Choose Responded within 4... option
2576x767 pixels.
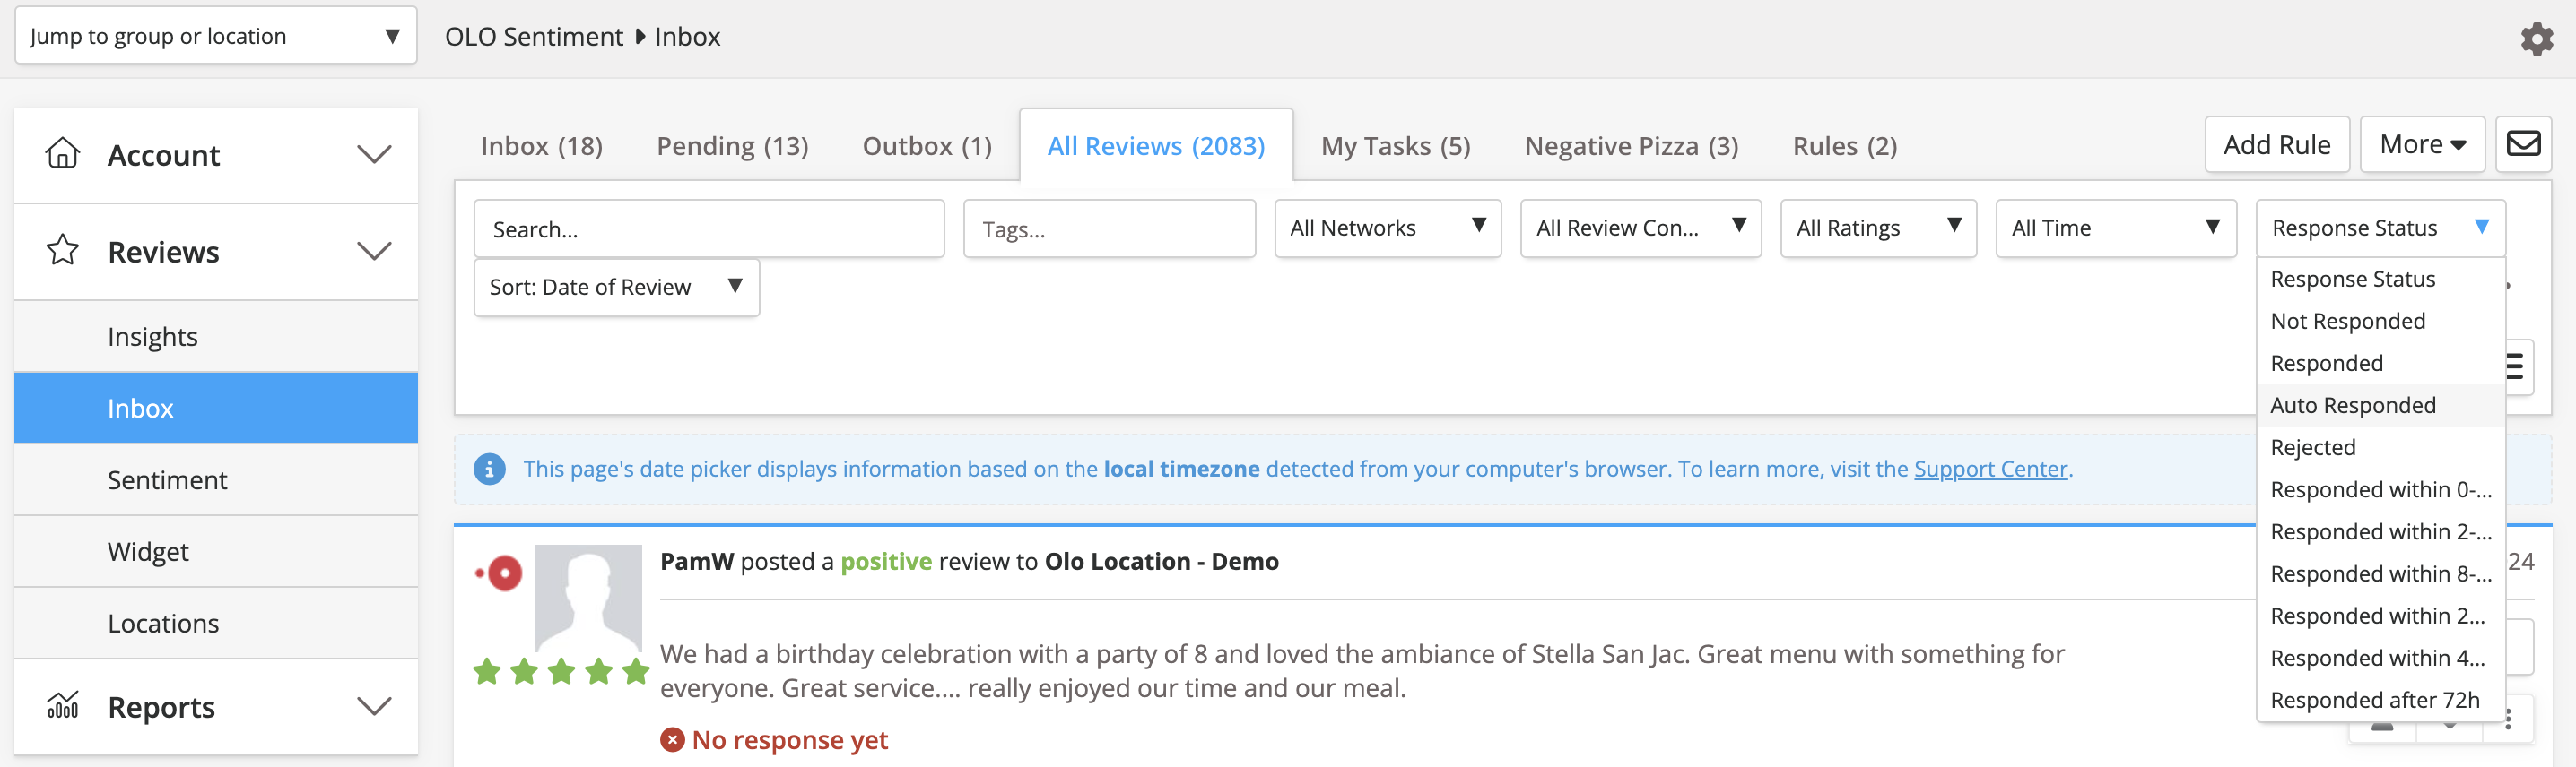pyautogui.click(x=2380, y=659)
